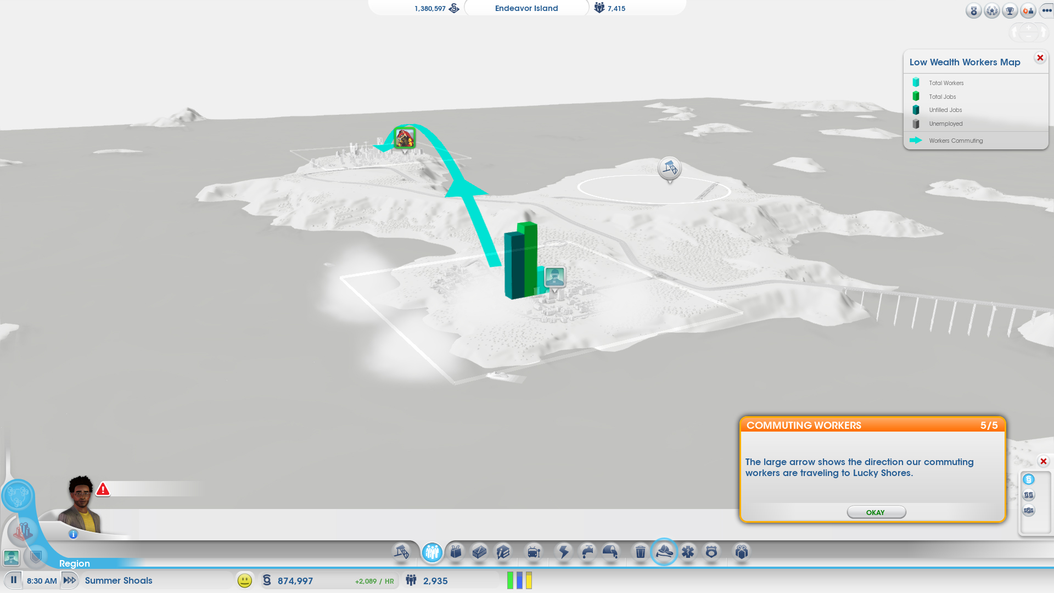Screen dimensions: 1054x593
Task: Click the Waste disposal trash icon
Action: point(640,552)
